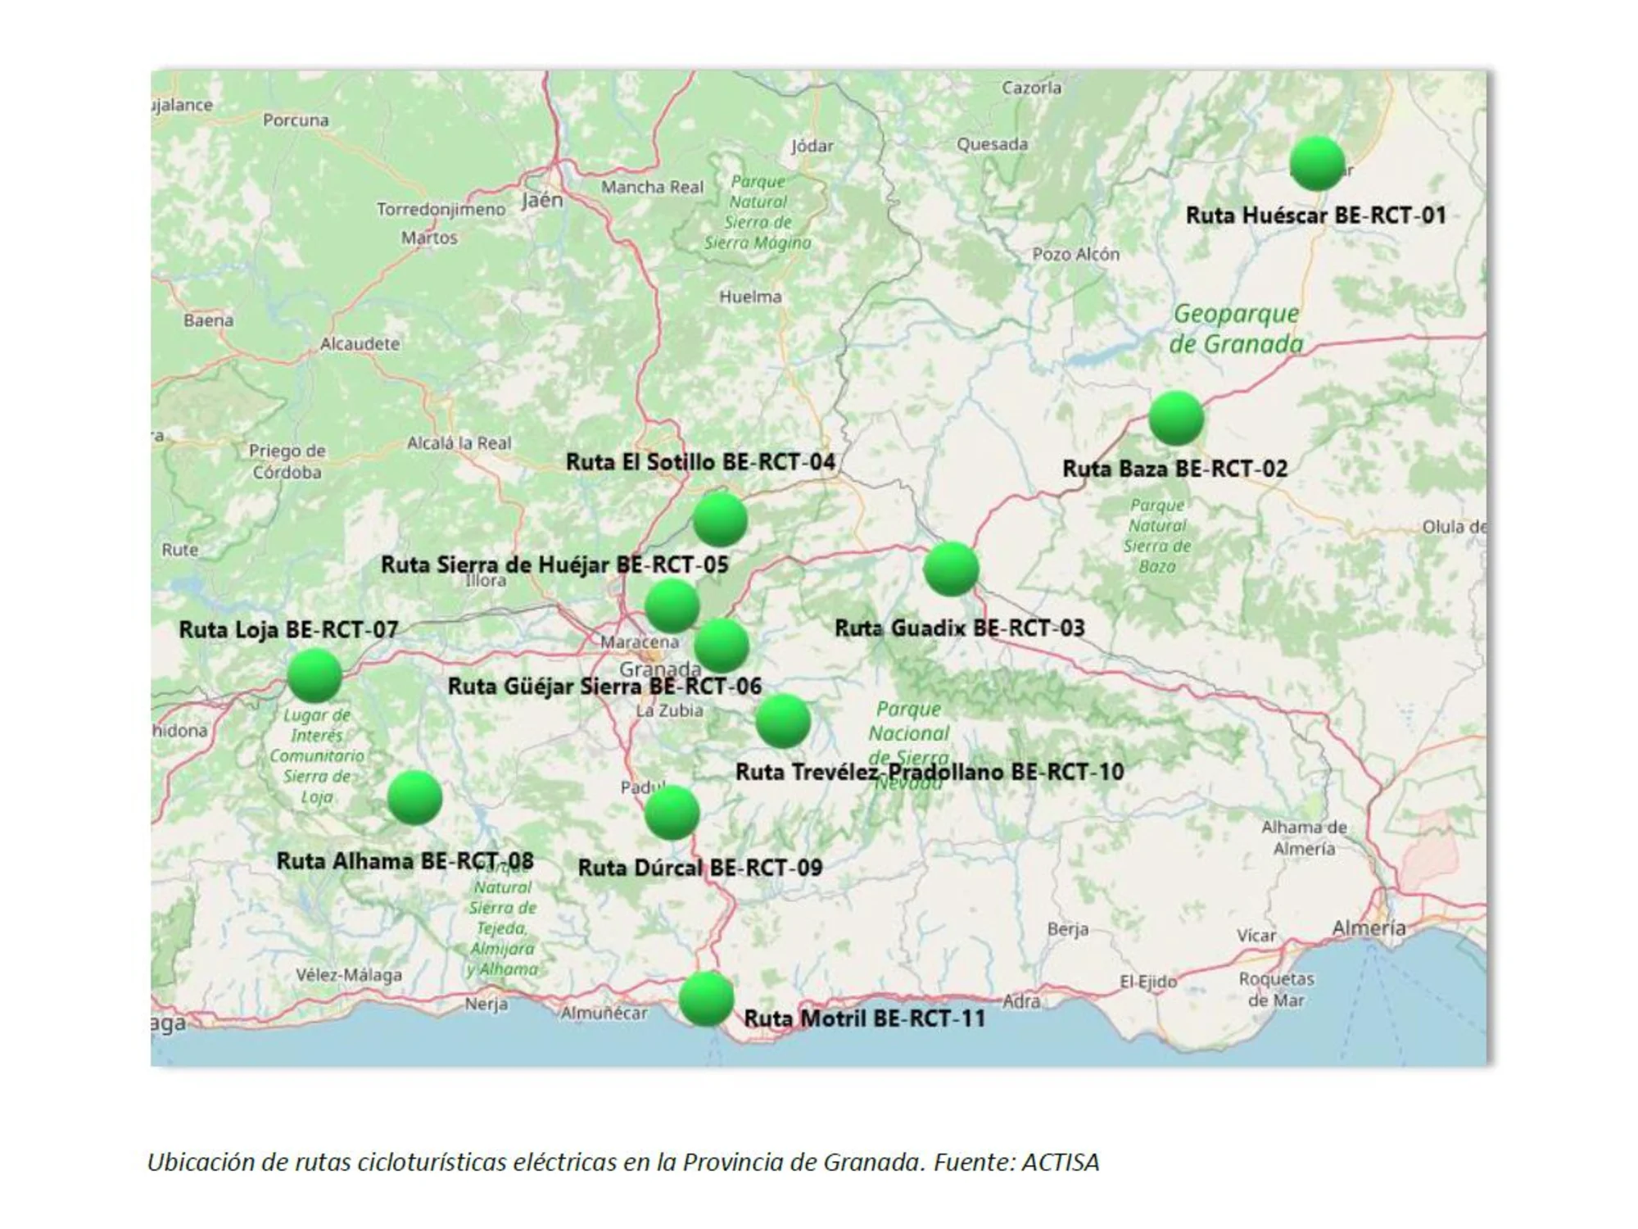Click the Sierra de Huéjar route marker
This screenshot has height=1229, width=1638.
point(672,605)
